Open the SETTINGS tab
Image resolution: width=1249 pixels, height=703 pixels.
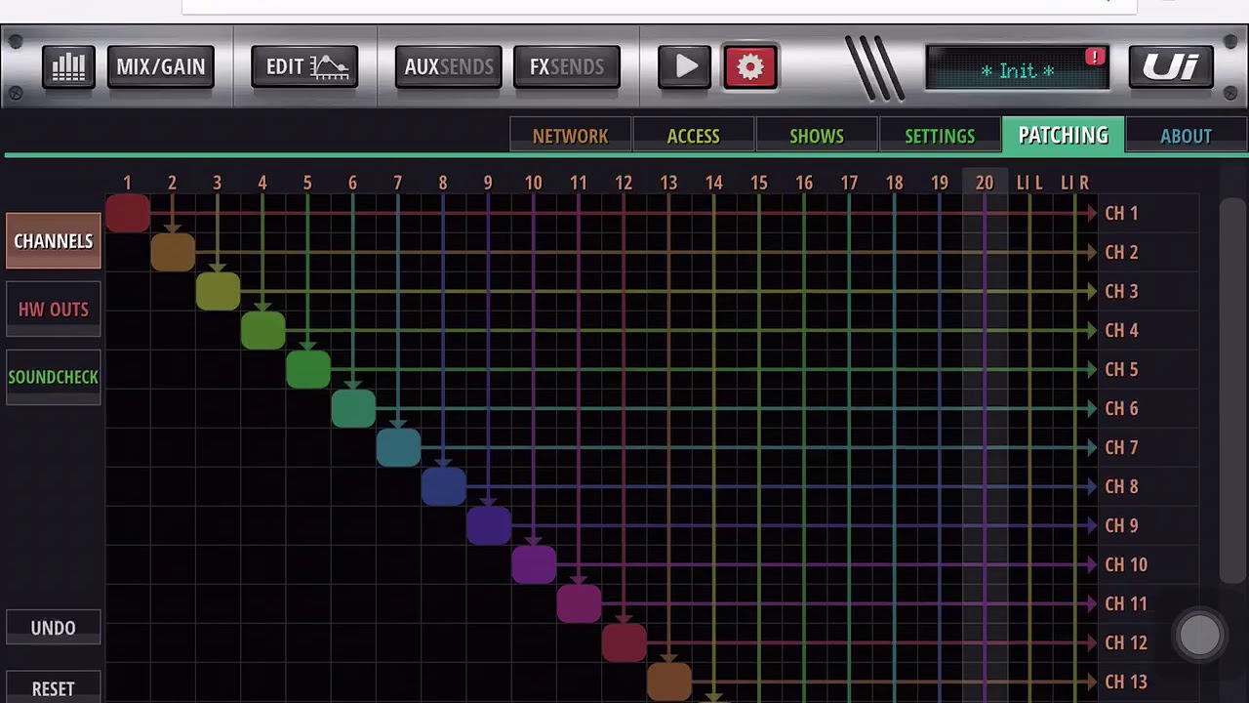pos(940,136)
